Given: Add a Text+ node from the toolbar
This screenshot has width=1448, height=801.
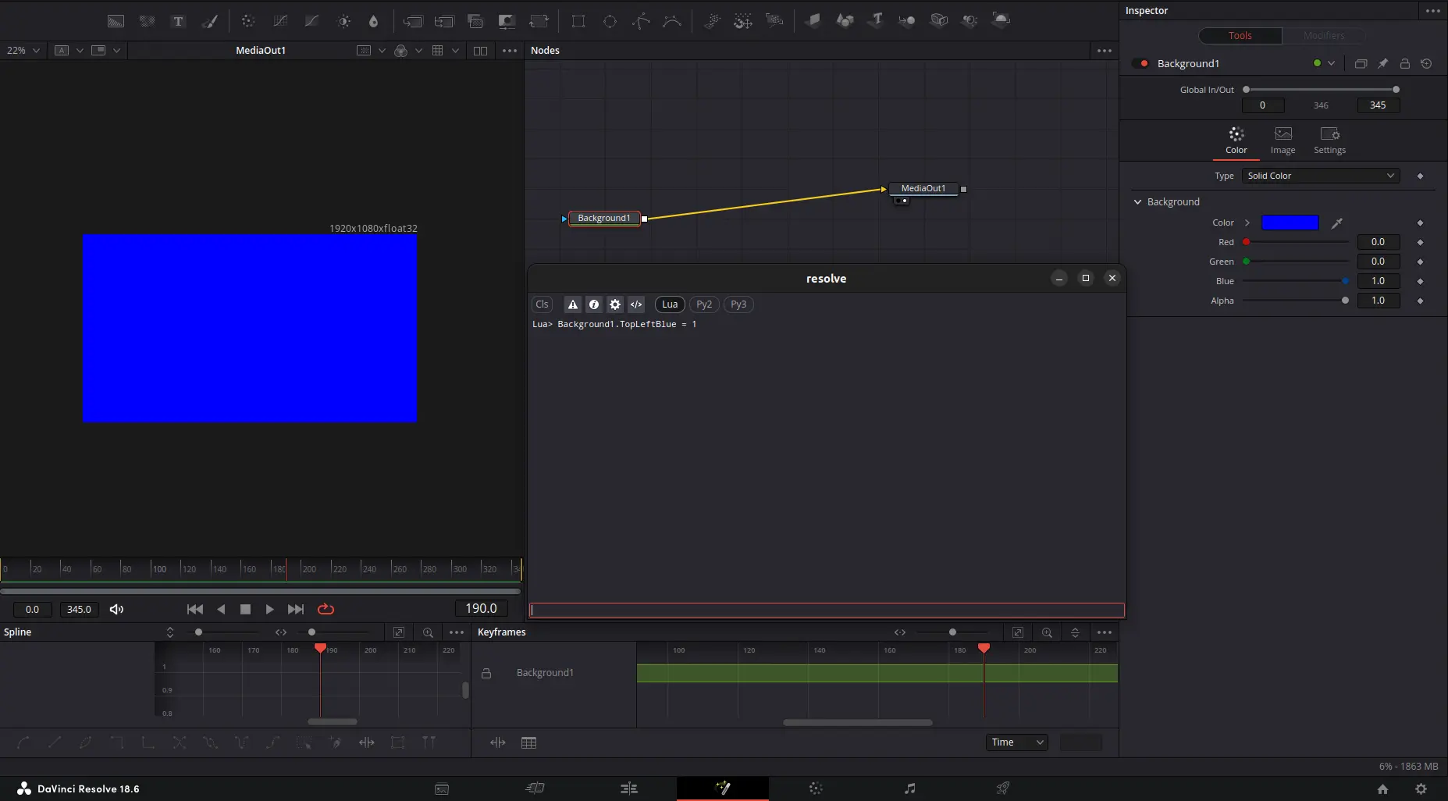Looking at the screenshot, I should pos(178,21).
